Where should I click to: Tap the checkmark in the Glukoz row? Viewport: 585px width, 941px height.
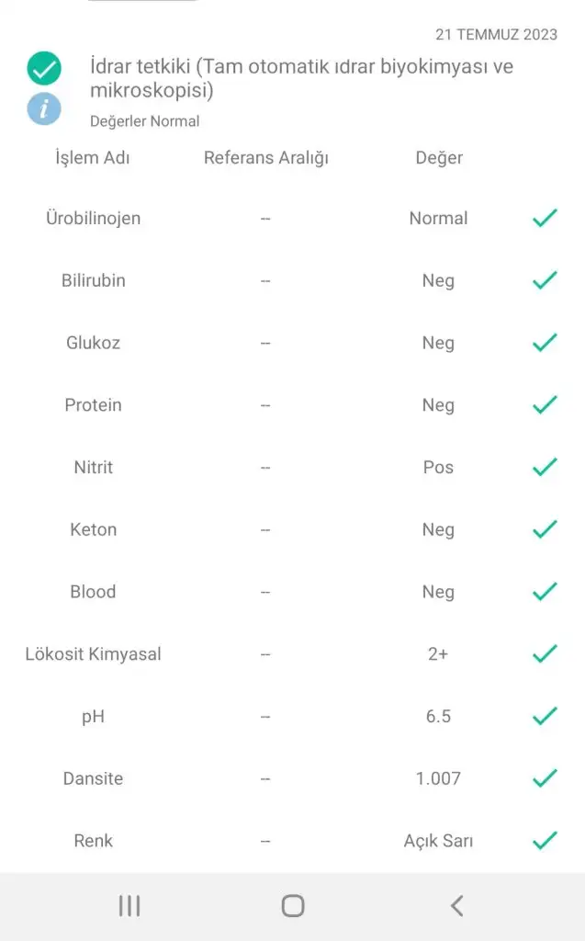pyautogui.click(x=545, y=343)
